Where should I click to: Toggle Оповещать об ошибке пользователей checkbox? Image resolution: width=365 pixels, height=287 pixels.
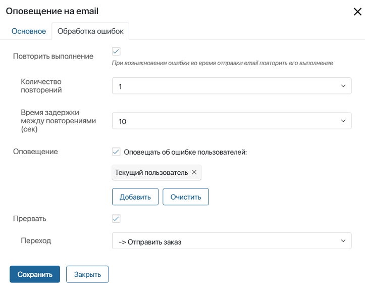tap(116, 152)
